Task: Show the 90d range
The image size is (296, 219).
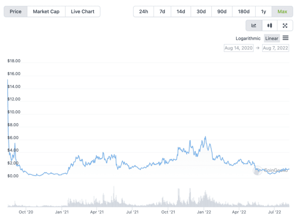Action: pyautogui.click(x=222, y=12)
